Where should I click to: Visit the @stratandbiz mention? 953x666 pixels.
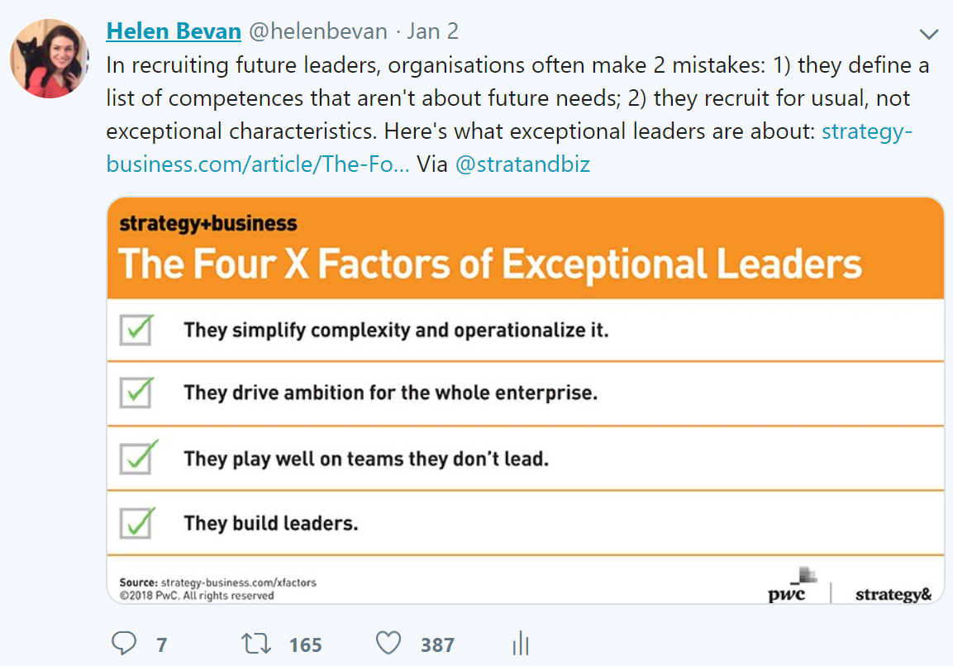pyautogui.click(x=522, y=164)
